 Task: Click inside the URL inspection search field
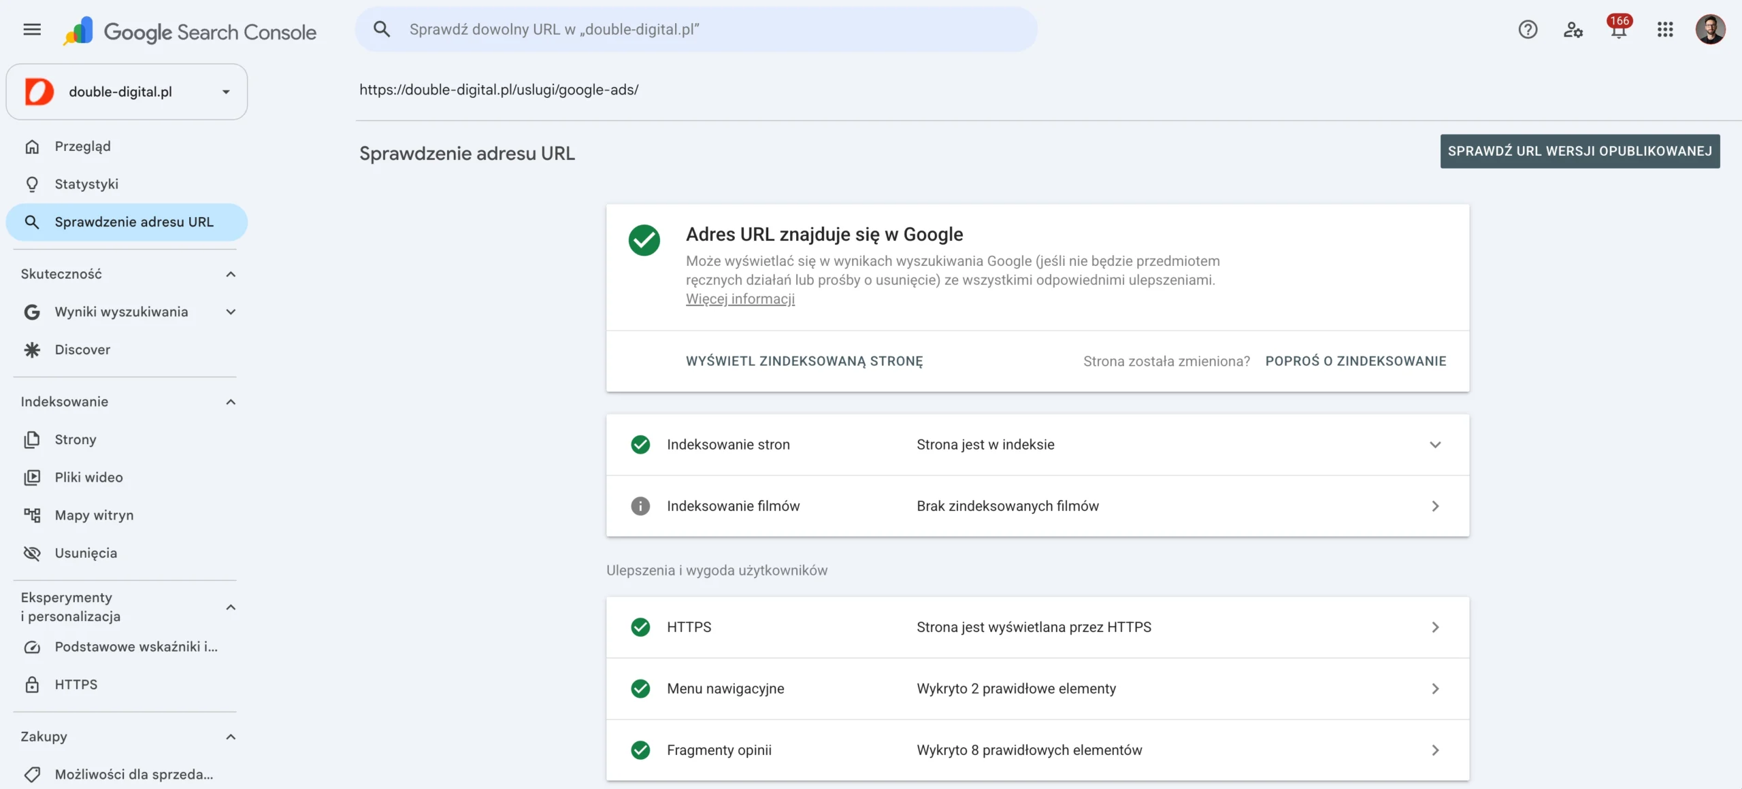(x=696, y=29)
